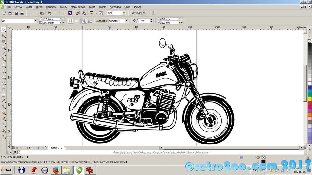312x175 pixels.
Task: Choose the Text tool
Action: click(x=4, y=89)
